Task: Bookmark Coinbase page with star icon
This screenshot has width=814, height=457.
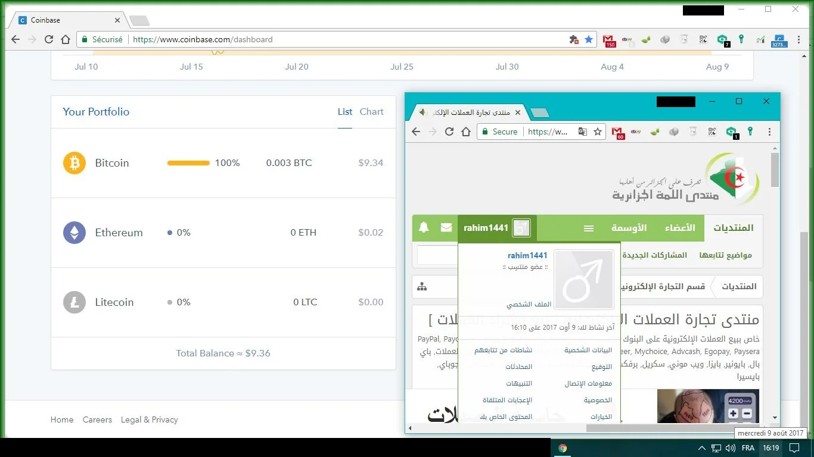Action: coord(589,39)
